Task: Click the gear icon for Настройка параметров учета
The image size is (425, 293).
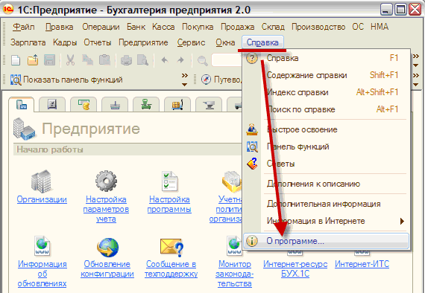Action: tap(106, 181)
